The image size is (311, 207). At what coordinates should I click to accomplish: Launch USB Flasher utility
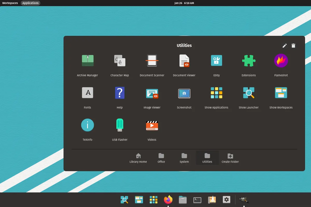tap(120, 125)
